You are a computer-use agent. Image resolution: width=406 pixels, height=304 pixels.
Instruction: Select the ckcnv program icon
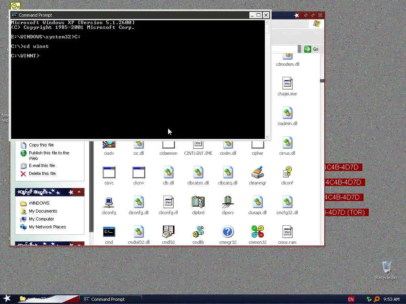click(x=138, y=173)
